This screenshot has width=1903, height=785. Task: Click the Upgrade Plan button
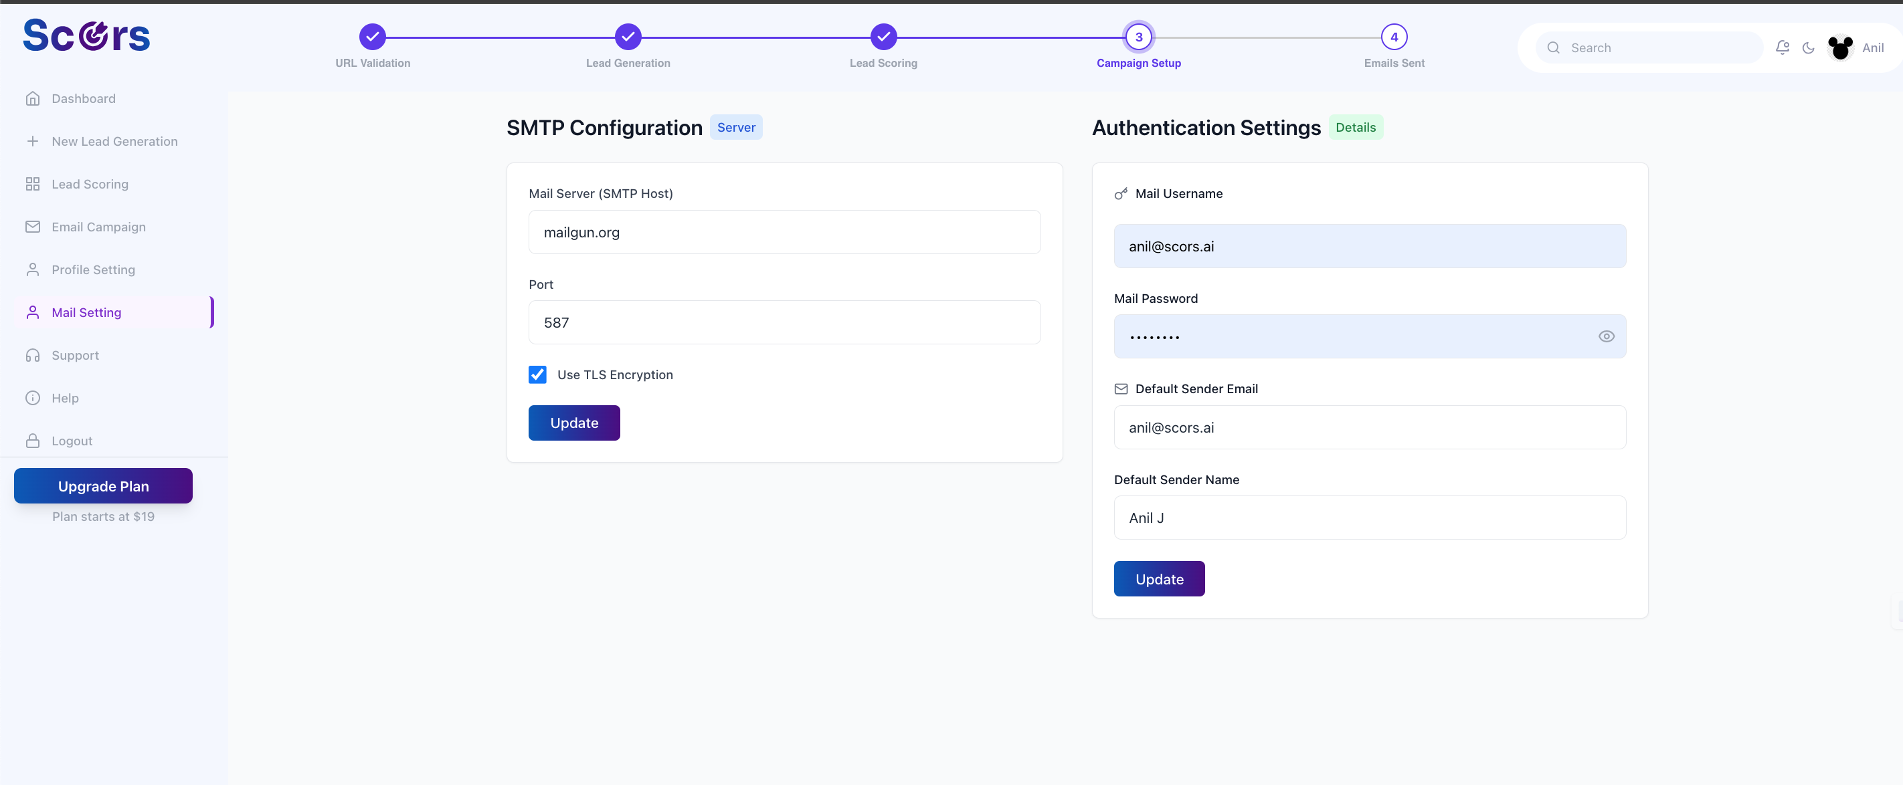(x=104, y=486)
